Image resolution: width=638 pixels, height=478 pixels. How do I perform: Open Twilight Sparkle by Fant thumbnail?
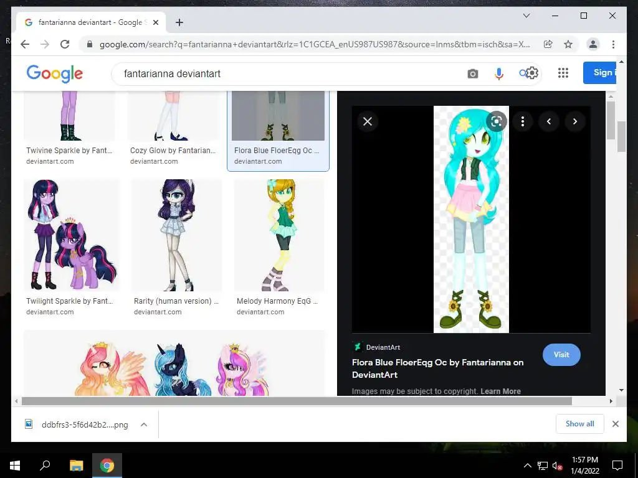(x=72, y=235)
